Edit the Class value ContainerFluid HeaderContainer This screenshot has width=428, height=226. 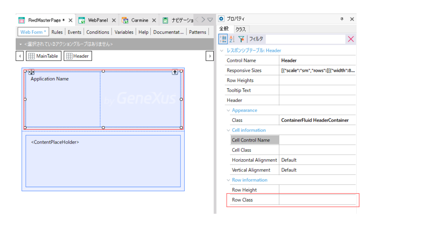click(317, 120)
